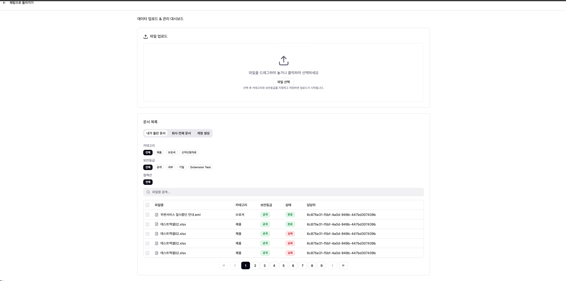Go to page 5 in the pagination
This screenshot has width=566, height=281.
click(x=283, y=266)
